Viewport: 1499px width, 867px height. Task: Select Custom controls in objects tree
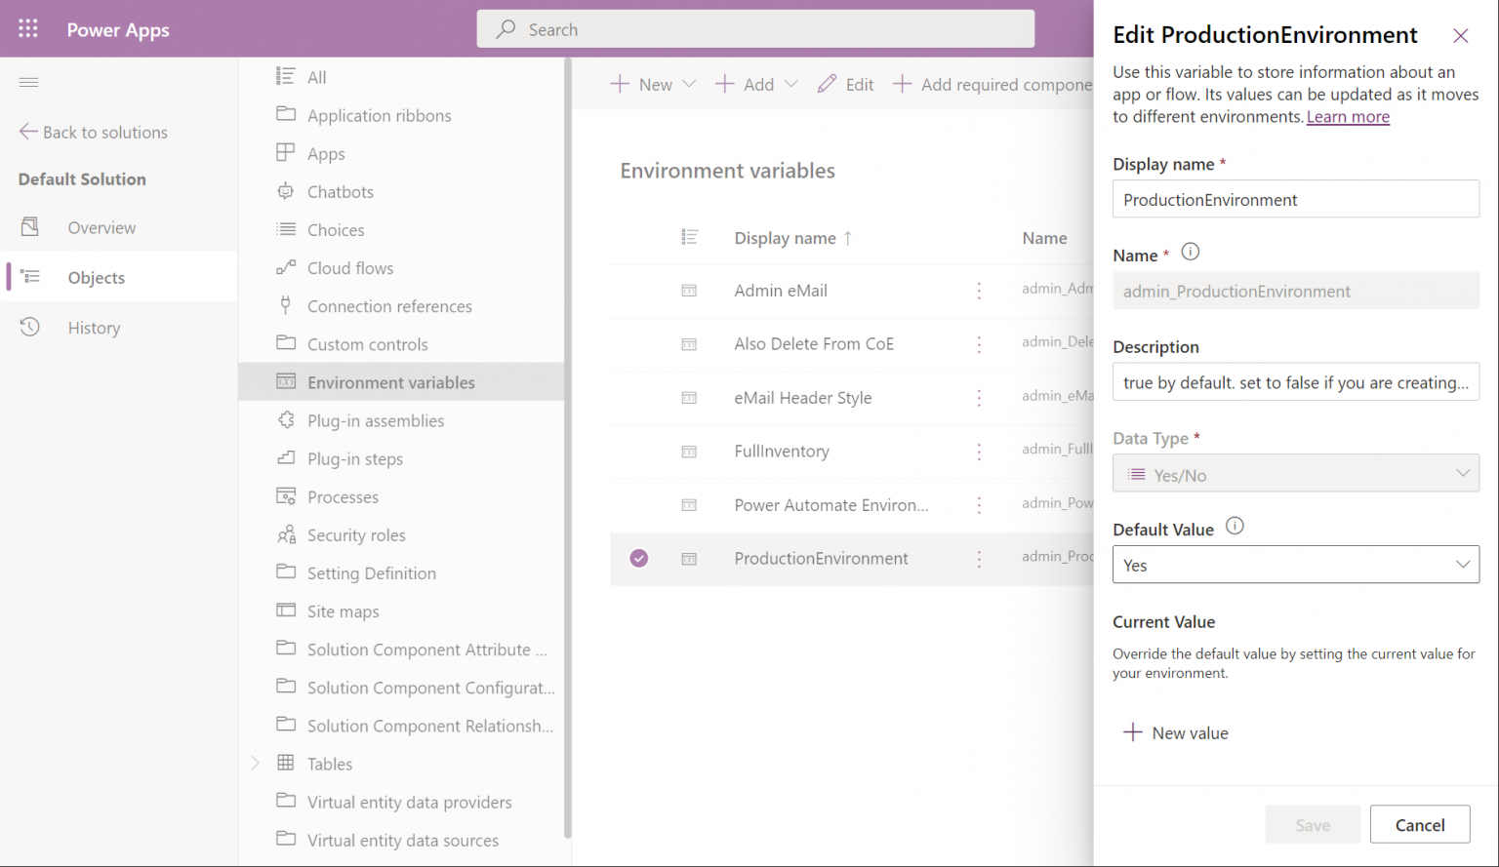[368, 344]
